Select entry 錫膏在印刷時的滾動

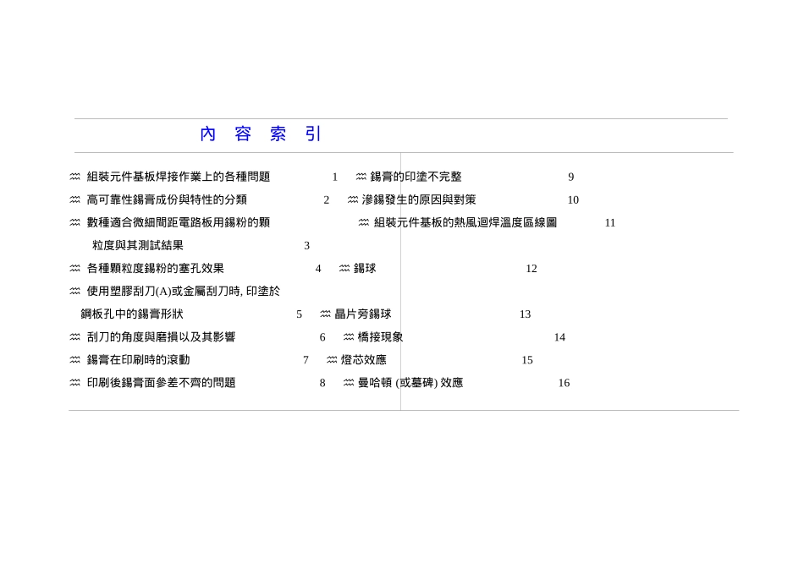click(139, 360)
